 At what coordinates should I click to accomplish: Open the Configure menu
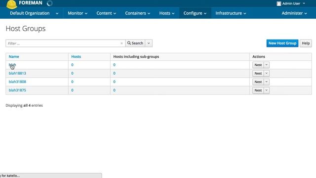(195, 13)
